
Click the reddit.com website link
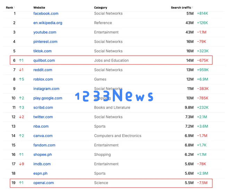43,70
